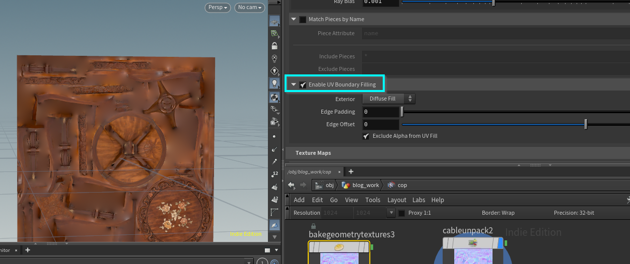This screenshot has width=630, height=264.
Task: Click the padlock icon in viewport display toolbar
Action: tap(274, 46)
